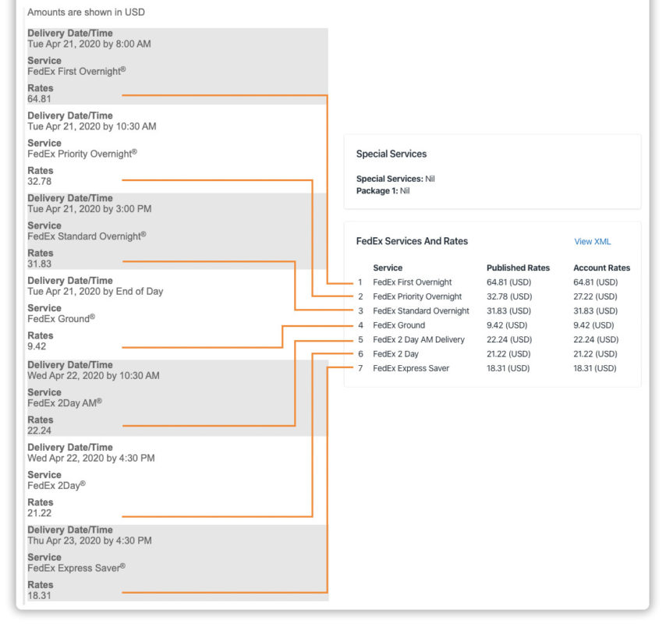Click Published Rates '32.78 (USD)' for FedEx Priority Overnight
The image size is (666, 624).
(x=509, y=296)
